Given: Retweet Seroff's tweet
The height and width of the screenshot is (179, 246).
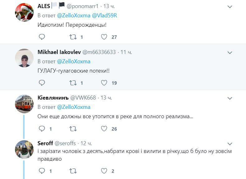Looking at the screenshot, I should (x=73, y=171).
